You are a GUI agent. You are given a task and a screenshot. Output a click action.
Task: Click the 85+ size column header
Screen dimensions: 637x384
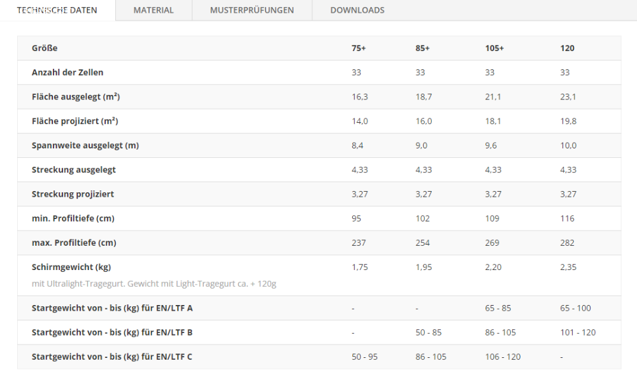(422, 48)
